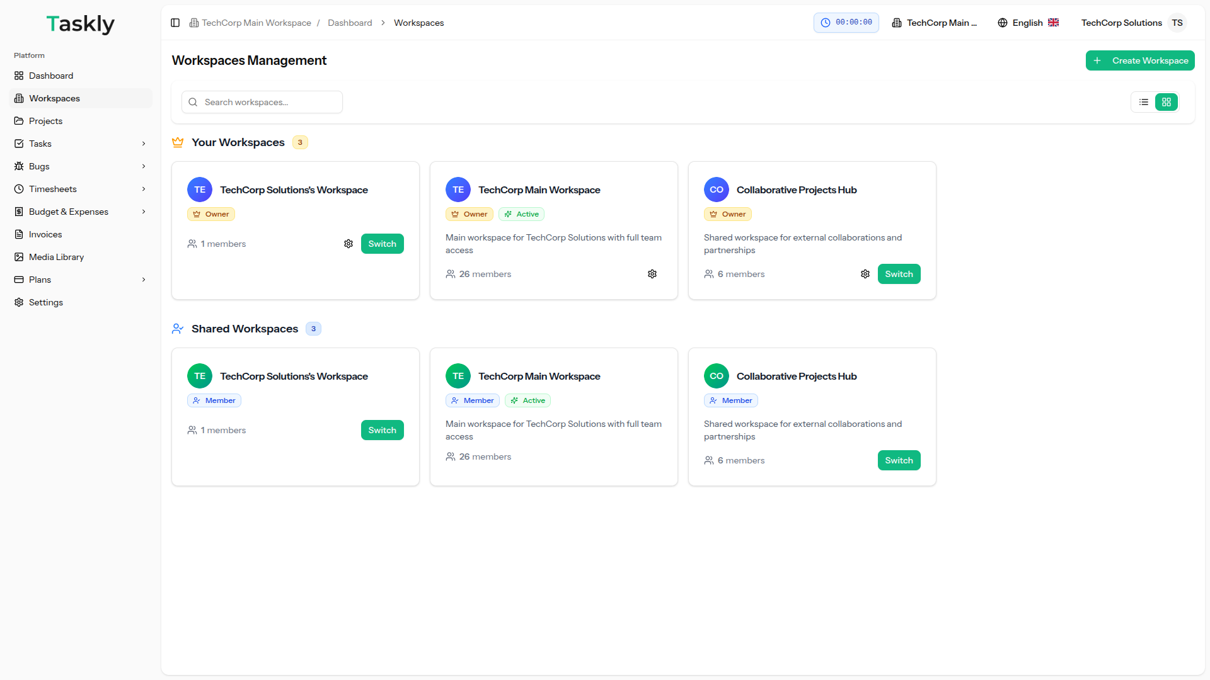Open Bugs section in sidebar
The image size is (1210, 680).
point(39,166)
